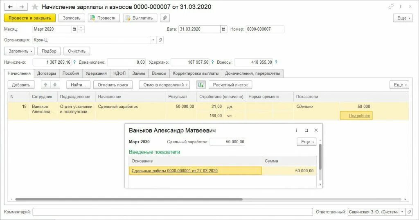Click the Выплатить button
Screen dimensions: 419x220
point(140,18)
